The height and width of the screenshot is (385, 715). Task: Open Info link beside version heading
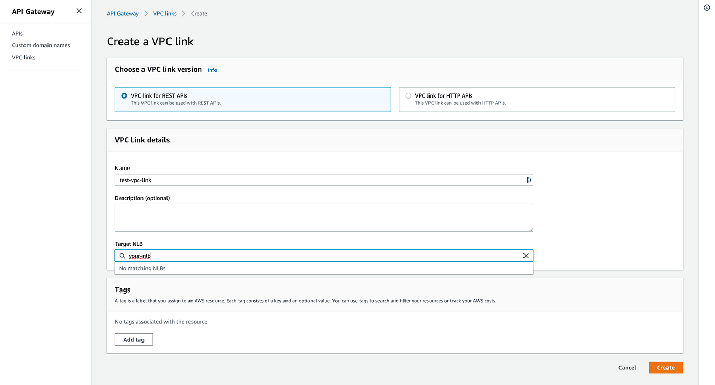212,70
